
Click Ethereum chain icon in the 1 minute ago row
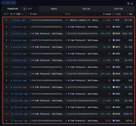[x=7, y=20]
